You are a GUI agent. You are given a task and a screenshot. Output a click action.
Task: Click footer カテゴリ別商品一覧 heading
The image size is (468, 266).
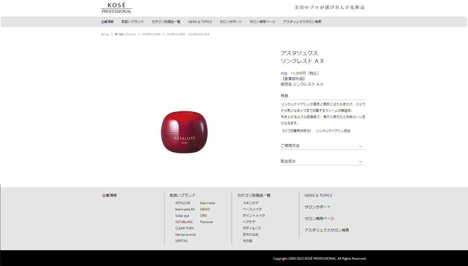pyautogui.click(x=254, y=195)
